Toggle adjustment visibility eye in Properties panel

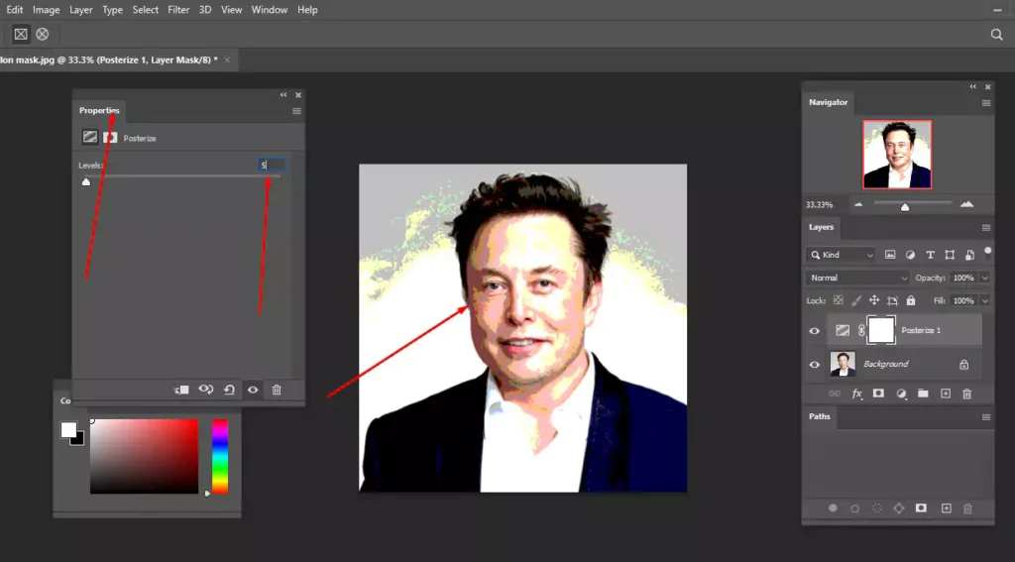pyautogui.click(x=253, y=391)
